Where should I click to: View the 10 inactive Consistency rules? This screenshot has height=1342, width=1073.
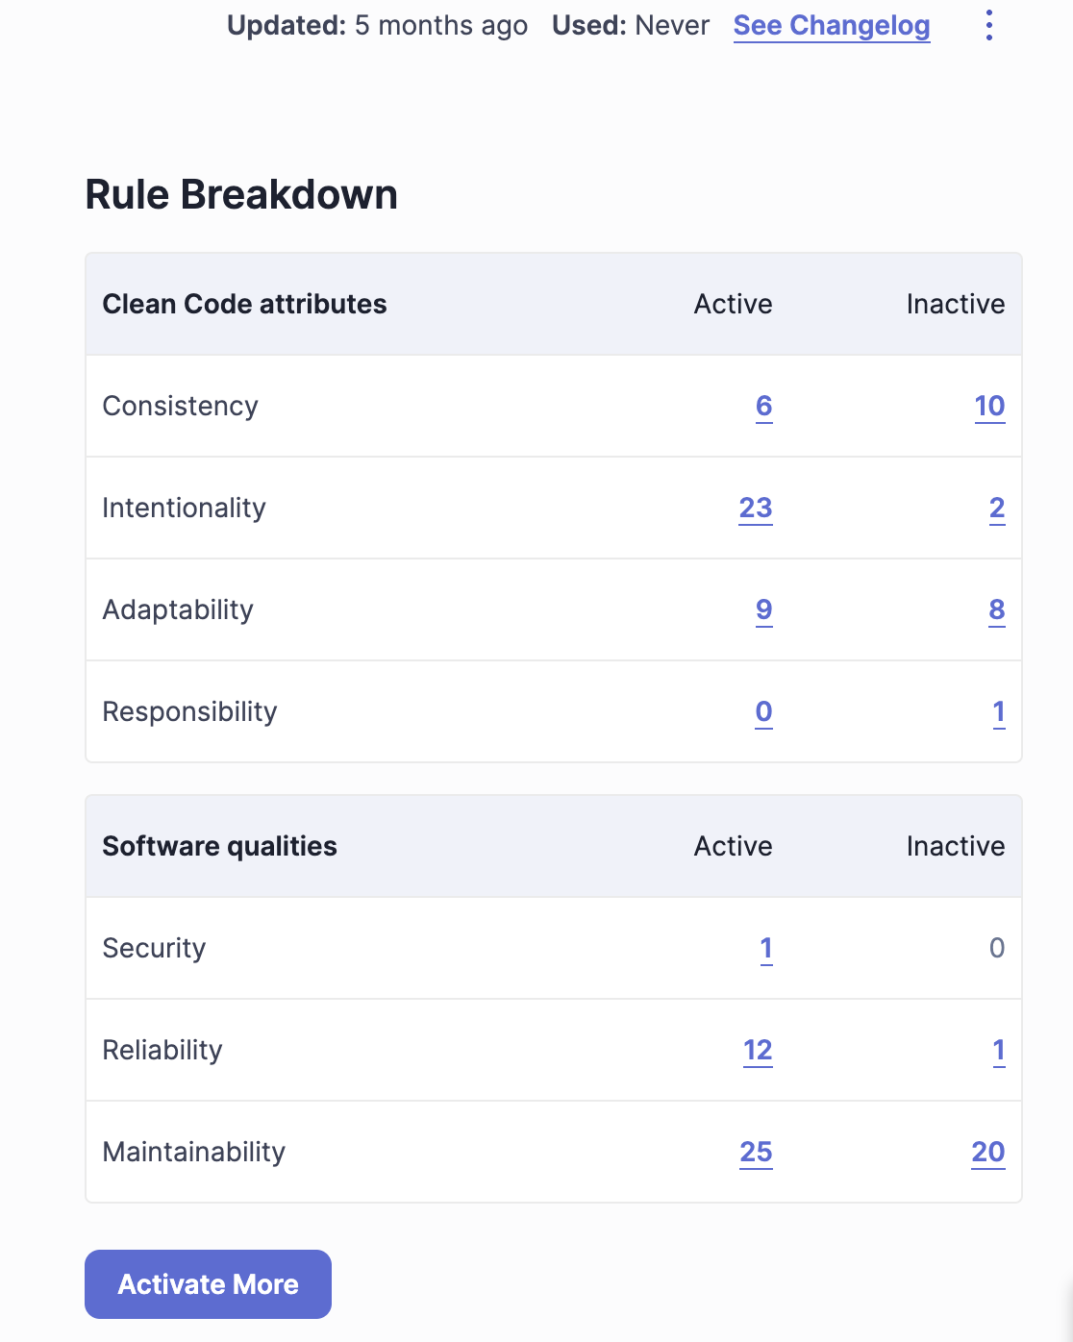(989, 406)
